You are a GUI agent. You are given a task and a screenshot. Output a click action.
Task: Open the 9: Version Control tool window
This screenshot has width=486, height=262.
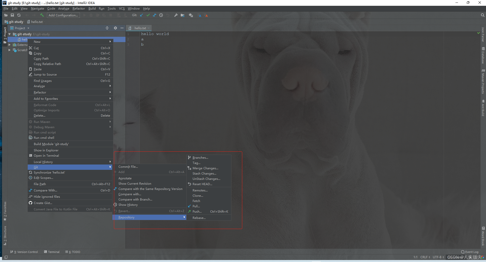tap(24, 252)
